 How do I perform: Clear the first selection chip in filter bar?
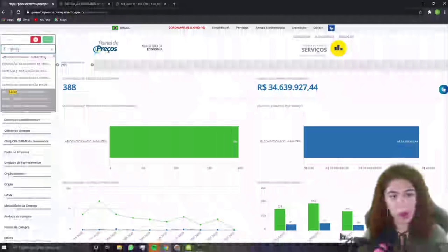point(57,65)
